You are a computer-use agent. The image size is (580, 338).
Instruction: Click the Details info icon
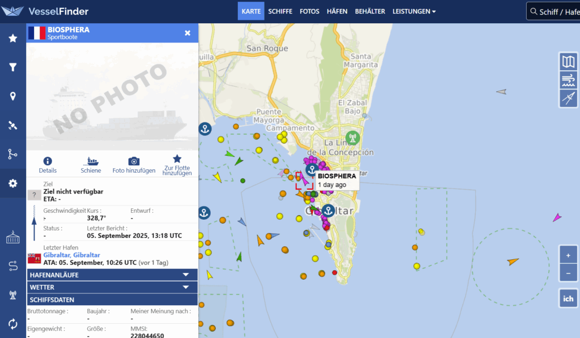tap(48, 161)
